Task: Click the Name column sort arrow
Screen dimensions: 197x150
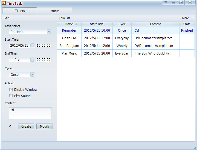Action: pyautogui.click(x=76, y=24)
